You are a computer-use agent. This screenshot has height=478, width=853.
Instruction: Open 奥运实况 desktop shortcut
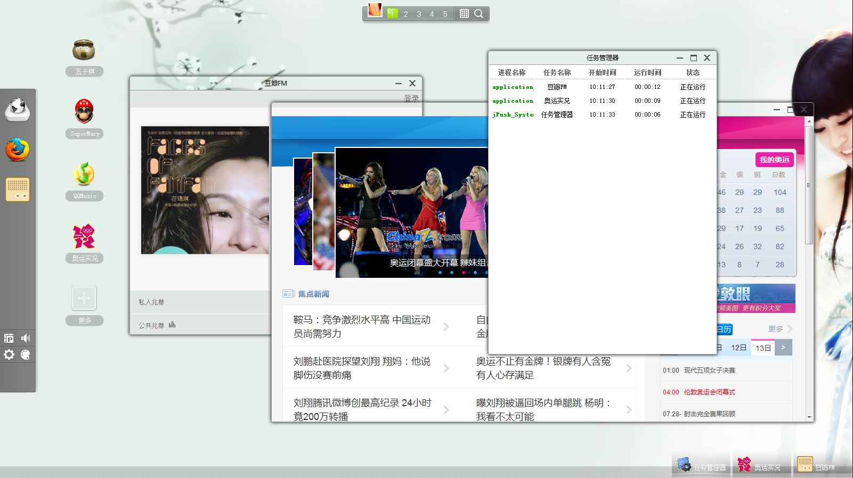(84, 236)
